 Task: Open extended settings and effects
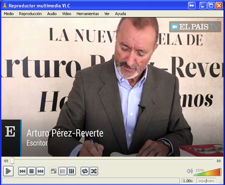click(x=71, y=171)
